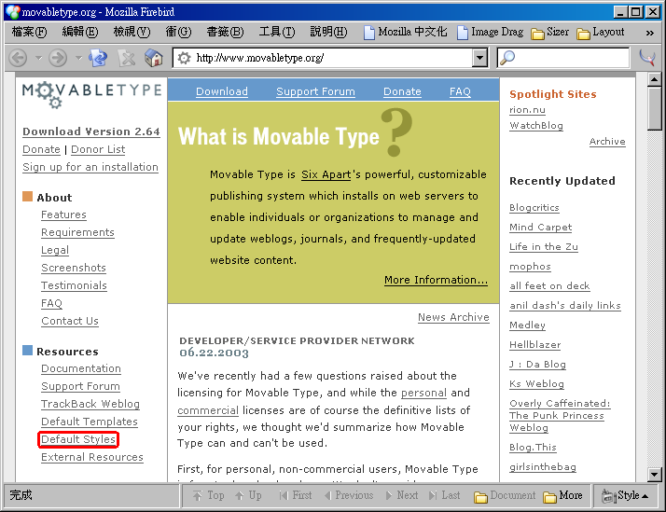Click the vertical scrollbar down arrow
The image size is (666, 512).
click(655, 475)
